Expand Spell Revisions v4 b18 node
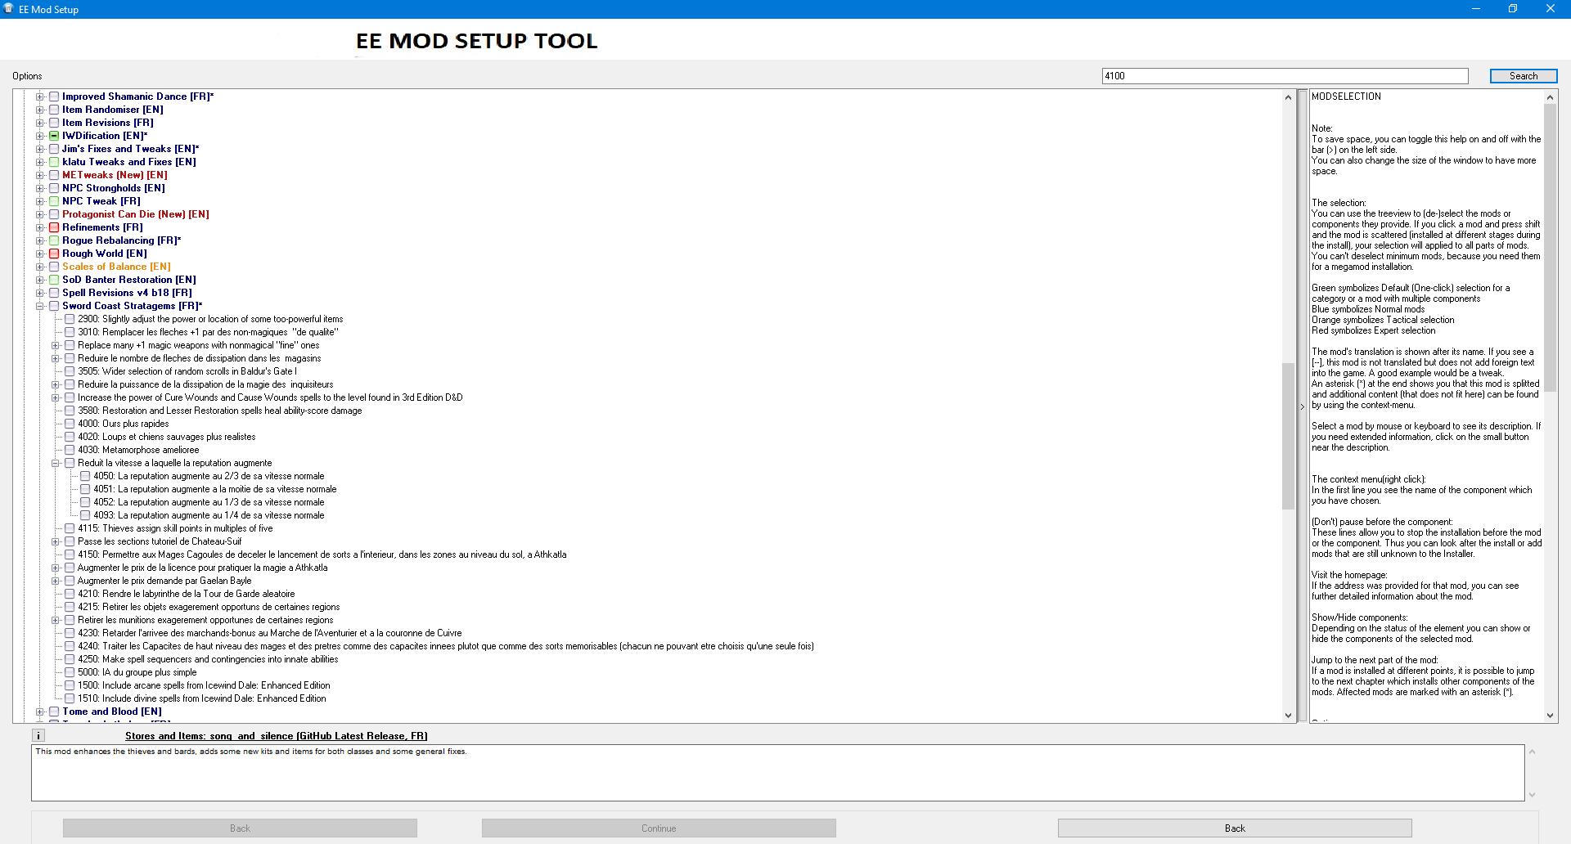Image resolution: width=1571 pixels, height=844 pixels. (39, 293)
